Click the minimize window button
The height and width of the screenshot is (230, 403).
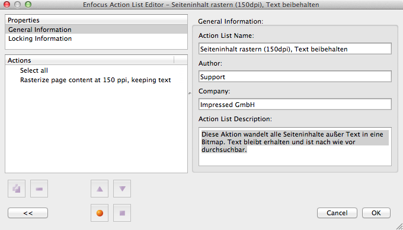(17, 4)
